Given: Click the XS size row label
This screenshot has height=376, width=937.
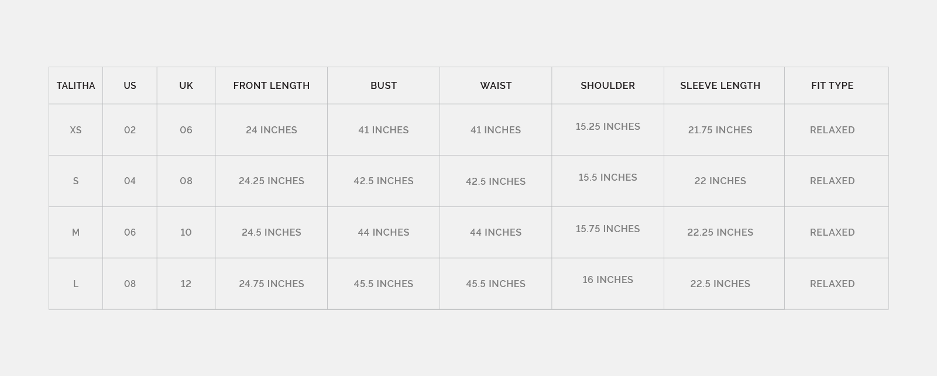Looking at the screenshot, I should tap(75, 130).
